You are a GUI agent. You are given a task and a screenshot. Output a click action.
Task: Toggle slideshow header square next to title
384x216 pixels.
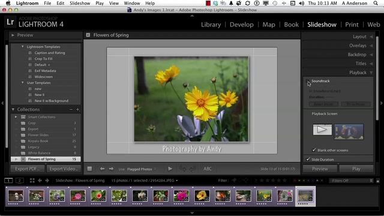88,35
